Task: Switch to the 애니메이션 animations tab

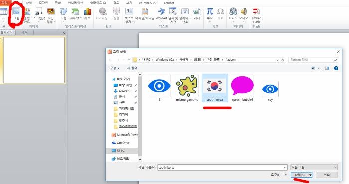Action: coord(75,3)
